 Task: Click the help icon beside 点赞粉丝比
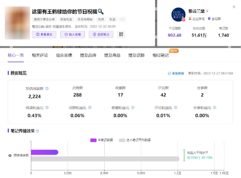point(90,108)
